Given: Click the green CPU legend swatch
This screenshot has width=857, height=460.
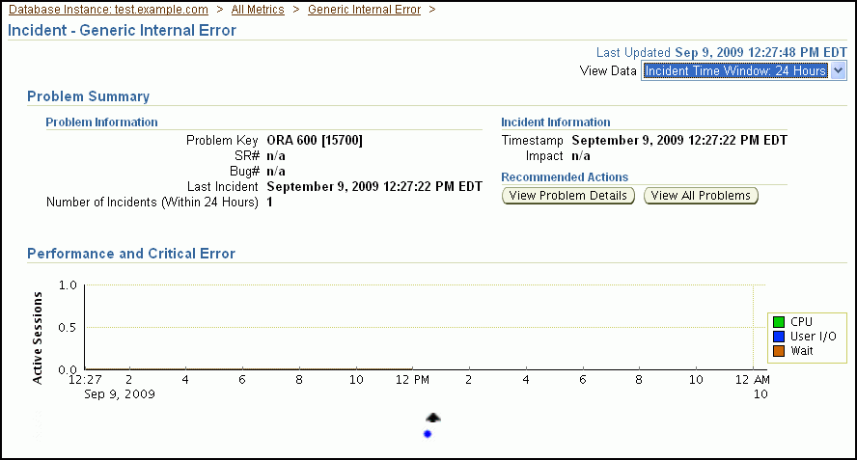Looking at the screenshot, I should pyautogui.click(x=778, y=321).
